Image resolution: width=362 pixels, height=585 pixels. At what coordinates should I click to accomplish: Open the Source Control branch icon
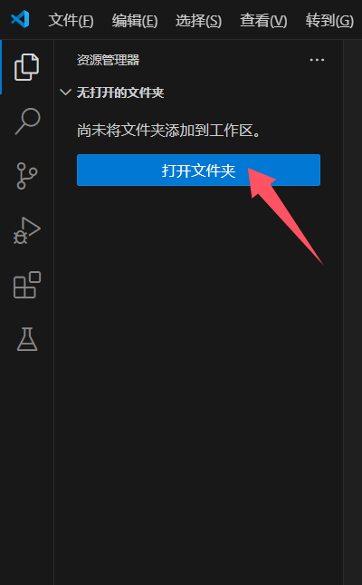27,176
